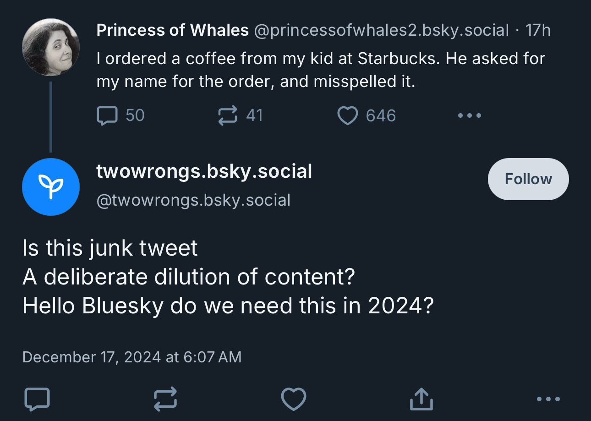Open the December 17, 2024 timestamp
Image resolution: width=591 pixels, height=421 pixels.
pos(131,357)
